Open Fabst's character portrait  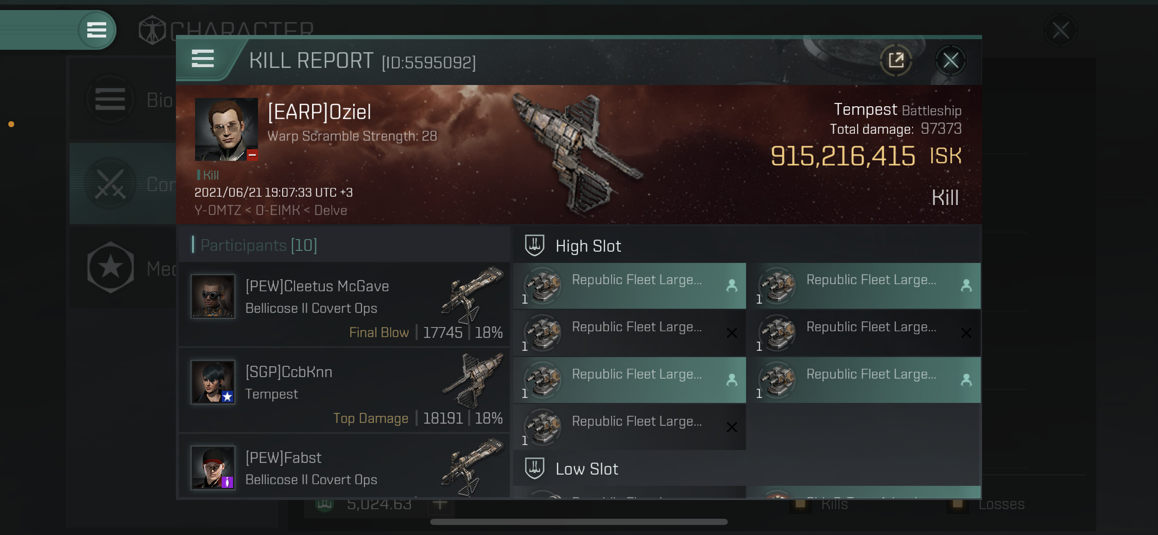click(213, 467)
